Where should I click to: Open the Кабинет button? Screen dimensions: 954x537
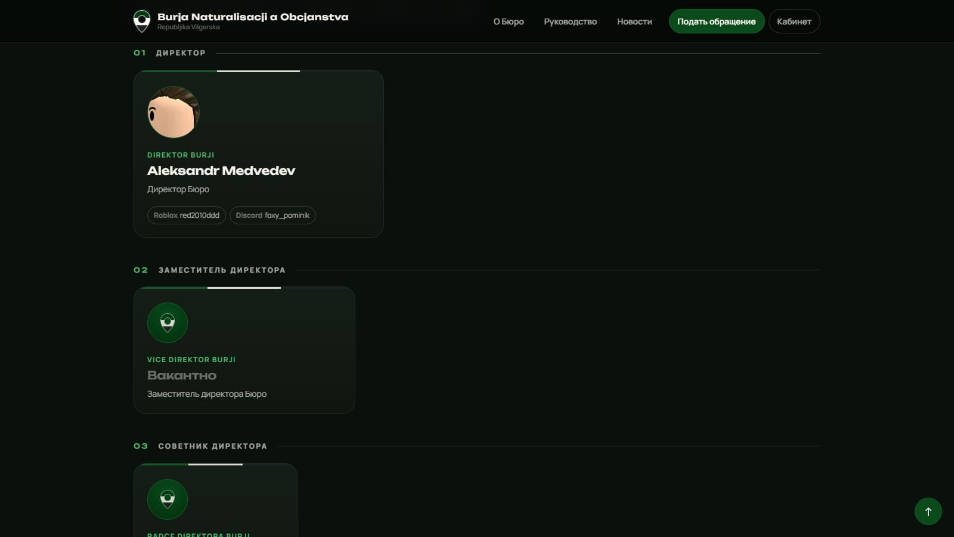(x=794, y=21)
